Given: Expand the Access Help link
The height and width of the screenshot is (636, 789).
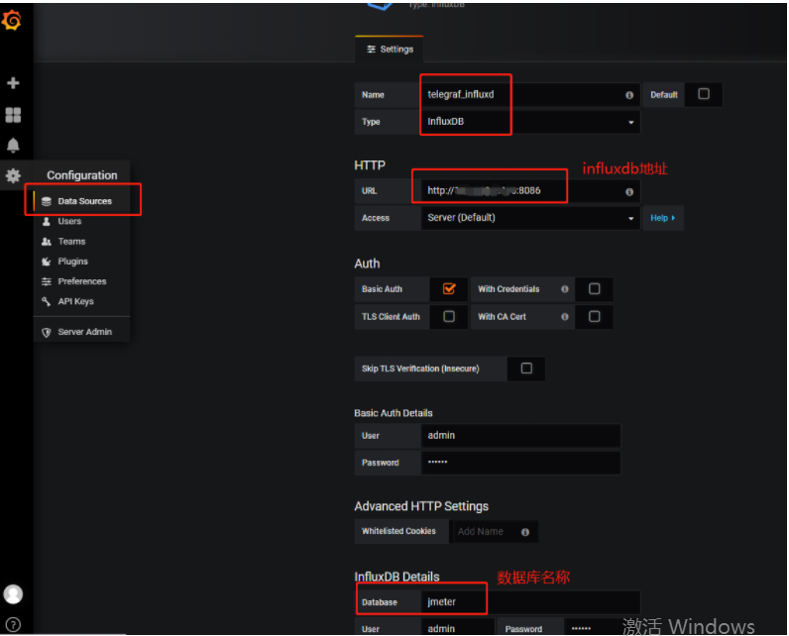Looking at the screenshot, I should [x=663, y=218].
